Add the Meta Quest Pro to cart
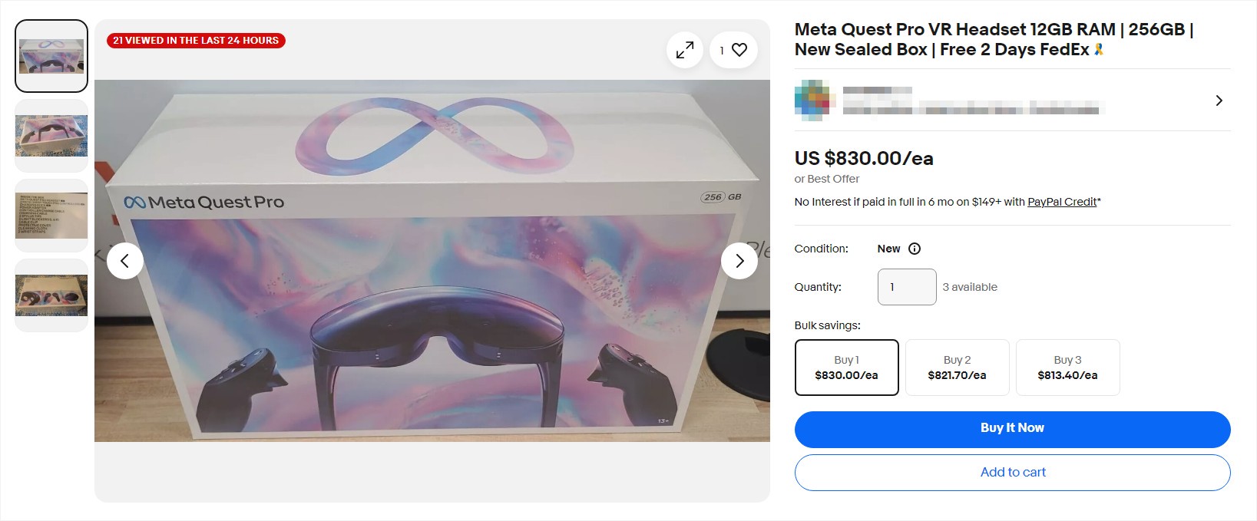Screen dimensions: 1257x521 pos(1012,472)
